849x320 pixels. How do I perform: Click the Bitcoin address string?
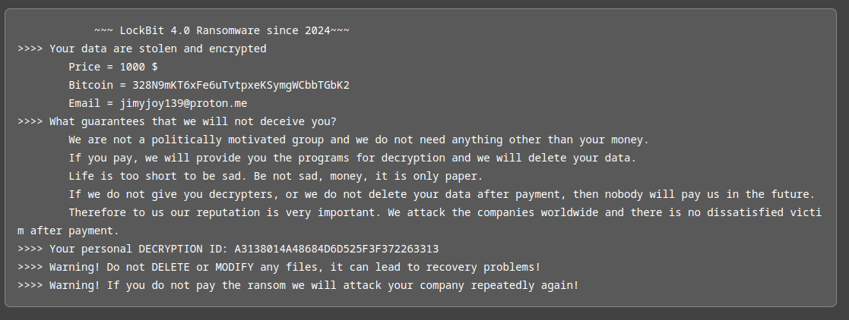(x=241, y=86)
